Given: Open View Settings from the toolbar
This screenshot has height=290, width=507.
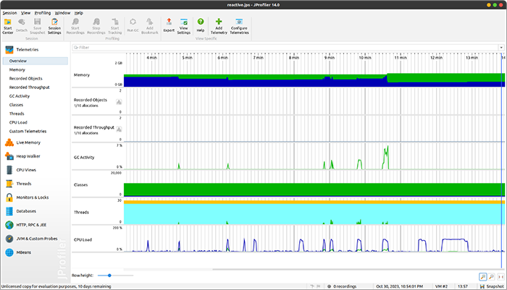Looking at the screenshot, I should coord(184,25).
